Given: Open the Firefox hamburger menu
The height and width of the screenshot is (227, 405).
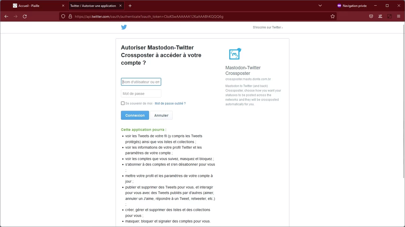Looking at the screenshot, I should pos(399,16).
